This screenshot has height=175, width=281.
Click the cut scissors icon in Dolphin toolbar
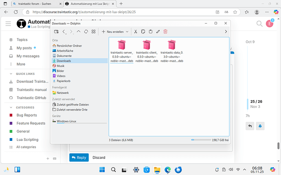point(136,31)
